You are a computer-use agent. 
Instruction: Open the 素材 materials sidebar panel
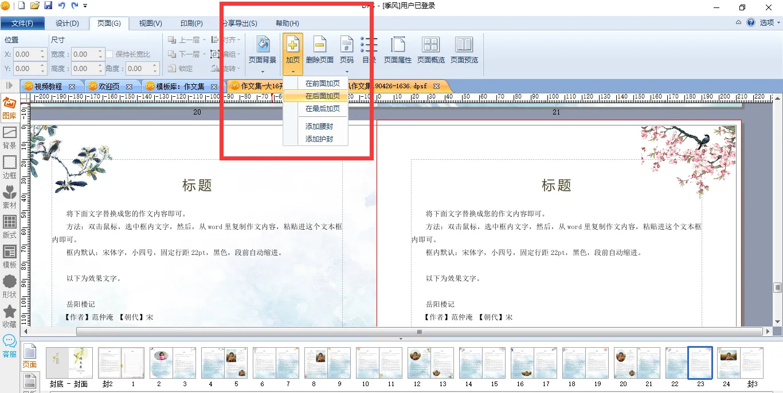(10, 198)
